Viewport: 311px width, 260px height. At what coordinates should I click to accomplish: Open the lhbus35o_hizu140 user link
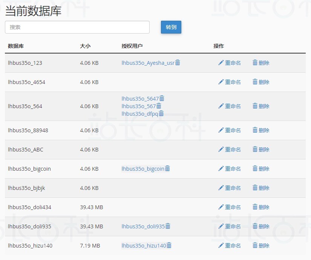pos(143,245)
